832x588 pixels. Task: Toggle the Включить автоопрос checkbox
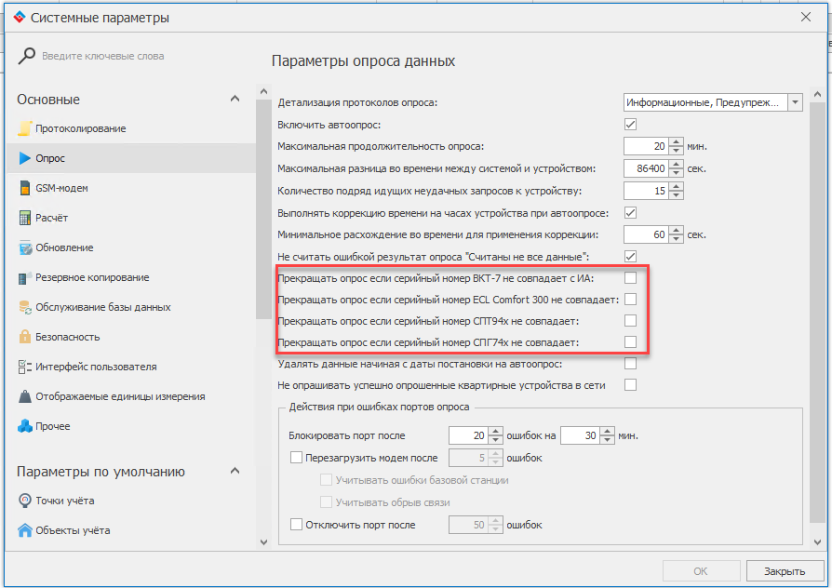point(630,125)
